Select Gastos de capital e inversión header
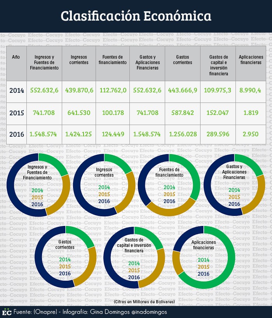This screenshot has width=272, height=318. coord(219,65)
